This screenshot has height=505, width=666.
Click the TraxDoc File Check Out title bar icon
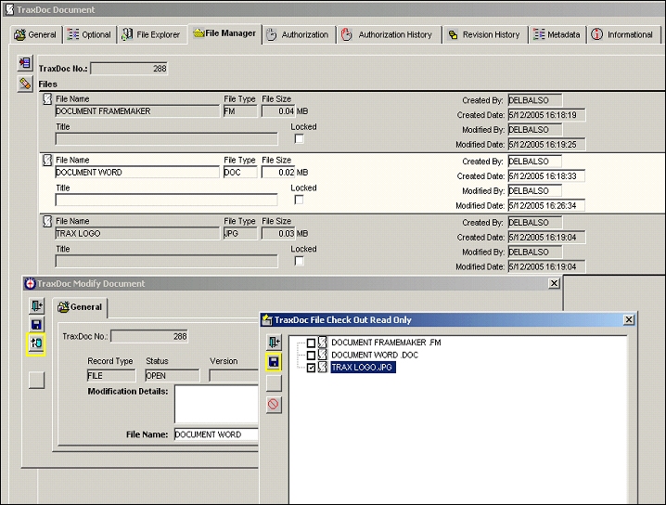267,319
